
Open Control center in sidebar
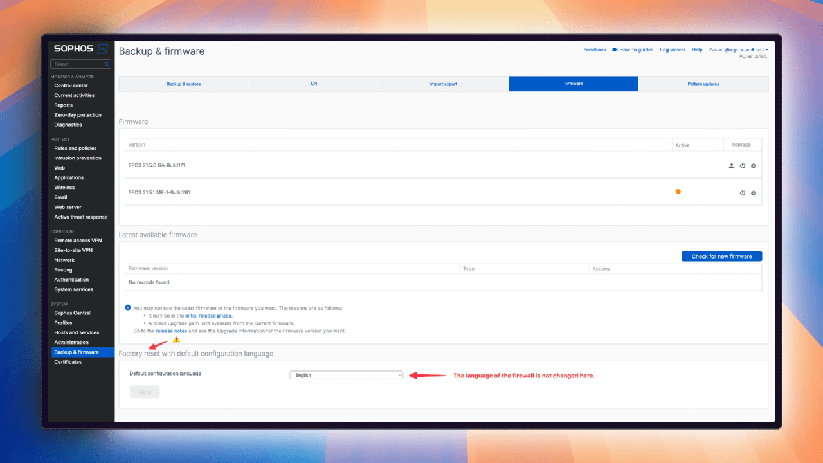point(71,86)
